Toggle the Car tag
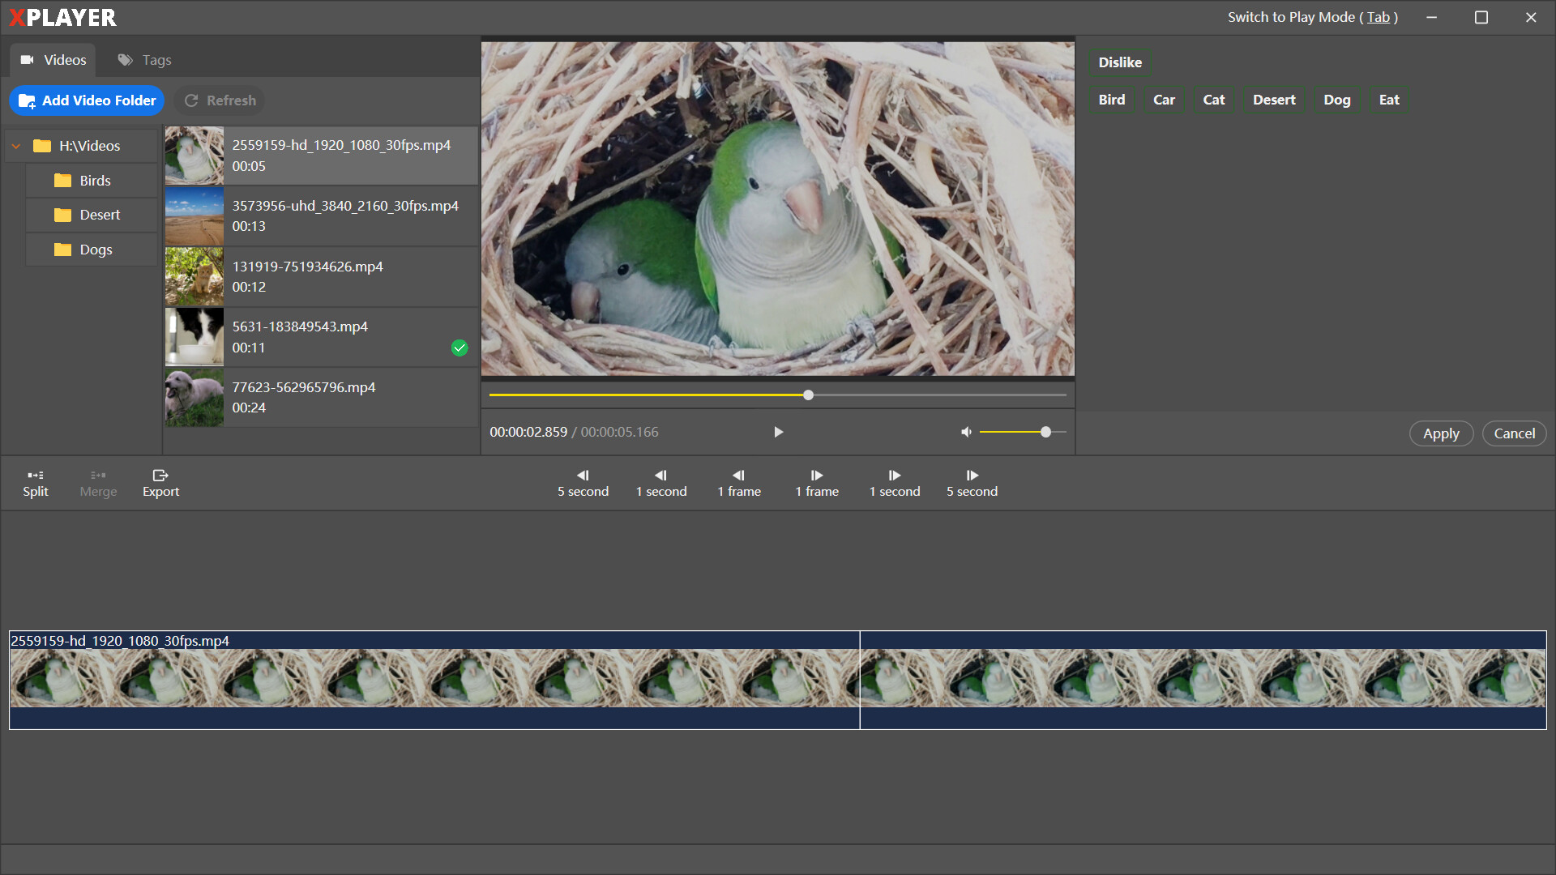 tap(1164, 100)
